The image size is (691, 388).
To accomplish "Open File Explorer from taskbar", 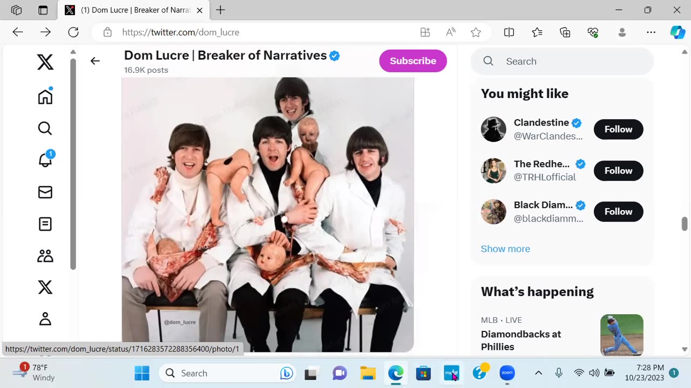I will [x=368, y=373].
